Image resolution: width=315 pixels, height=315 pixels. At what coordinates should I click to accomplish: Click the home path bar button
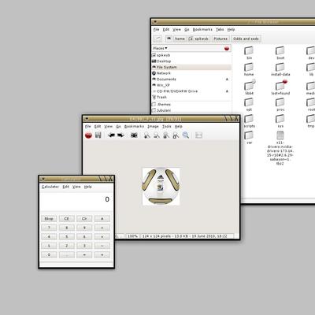180,39
